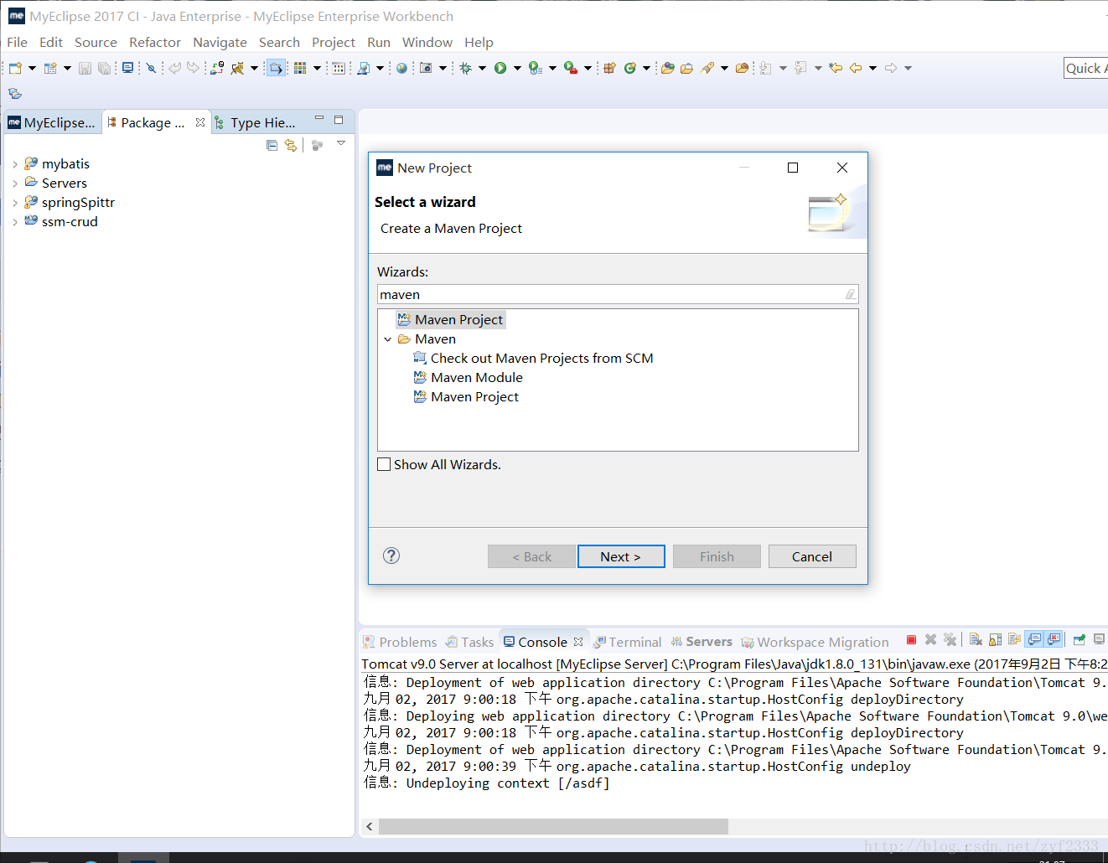Viewport: 1108px width, 863px height.
Task: Open the Navigate menu
Action: point(220,42)
